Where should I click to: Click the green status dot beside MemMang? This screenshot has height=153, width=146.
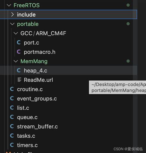coord(128,61)
